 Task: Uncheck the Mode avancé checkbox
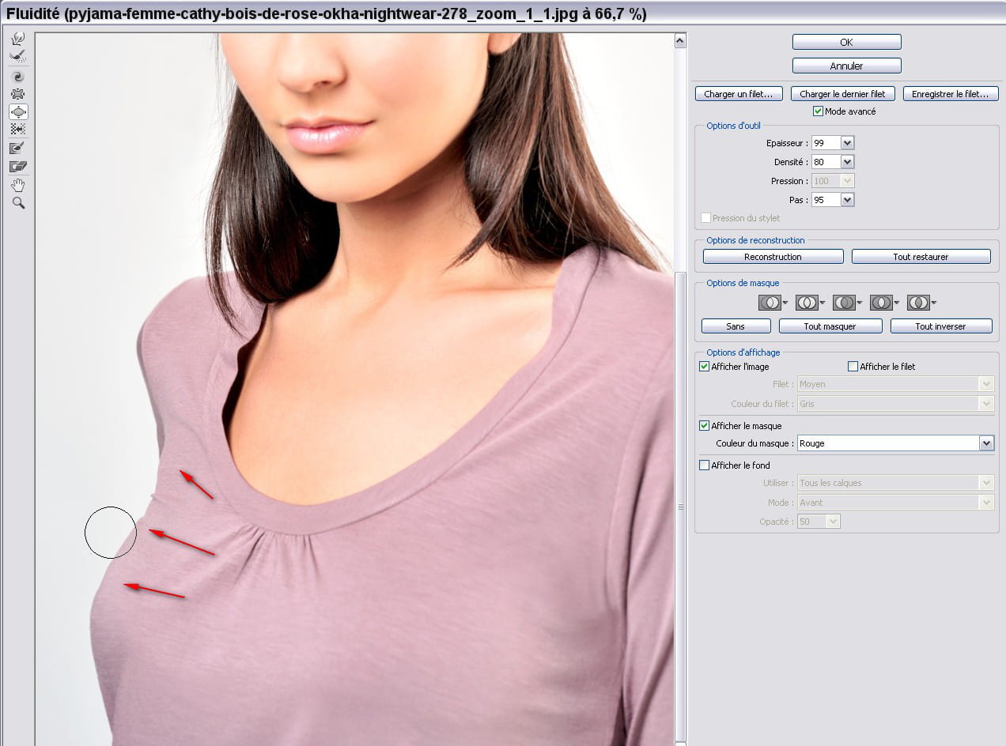pyautogui.click(x=819, y=111)
